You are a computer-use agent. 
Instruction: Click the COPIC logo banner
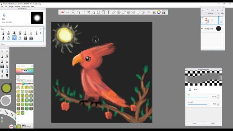click(x=25, y=70)
